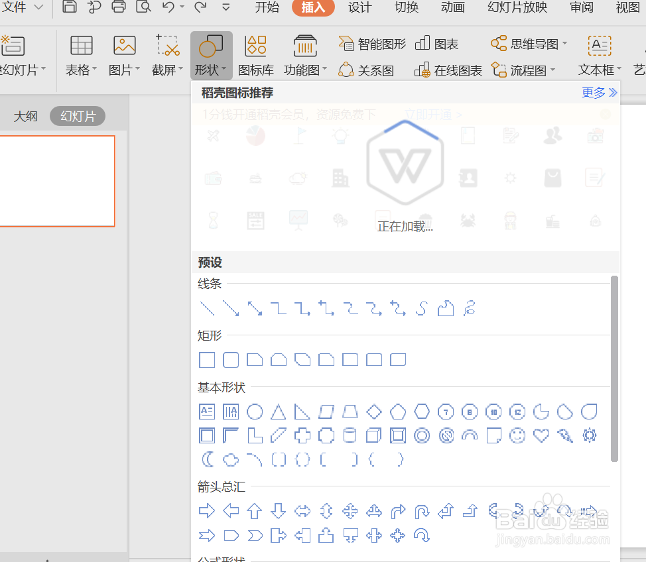The height and width of the screenshot is (562, 646).
Task: Switch to the 开始 ribbon tab
Action: 267,7
